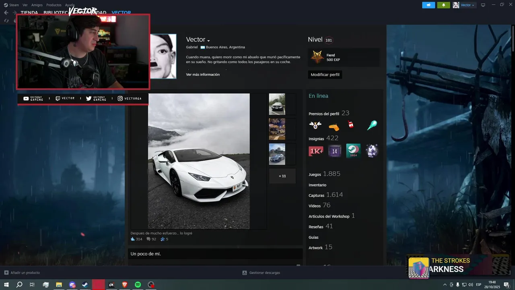Open Juegos 1.885 link
The height and width of the screenshot is (290, 515).
[324, 174]
